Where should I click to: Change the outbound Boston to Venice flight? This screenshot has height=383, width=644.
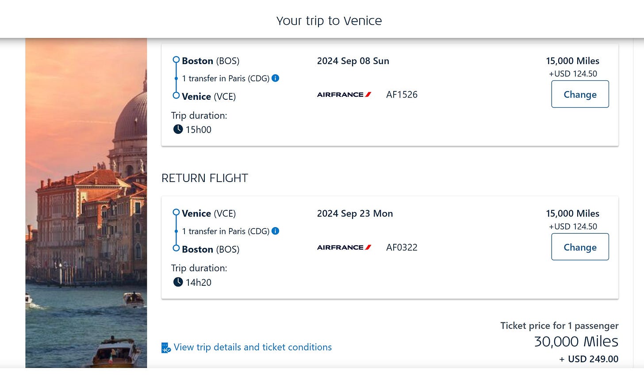(x=580, y=94)
